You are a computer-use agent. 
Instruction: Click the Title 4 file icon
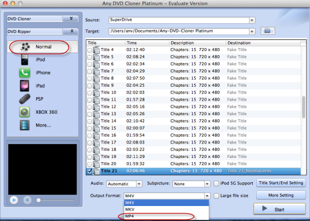pyautogui.click(x=96, y=50)
